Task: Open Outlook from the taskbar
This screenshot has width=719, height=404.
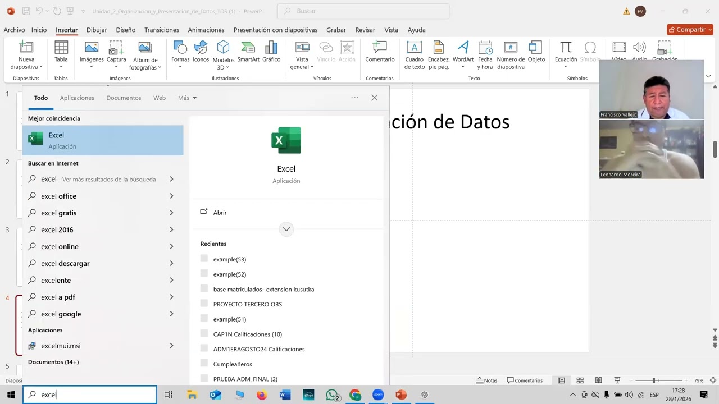Action: click(216, 395)
